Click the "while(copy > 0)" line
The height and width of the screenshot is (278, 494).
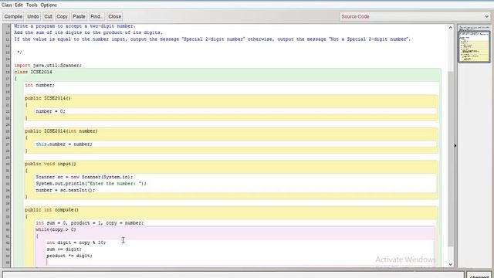tap(56, 229)
